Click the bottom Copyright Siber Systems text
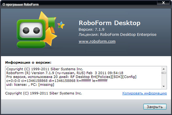 43,93
